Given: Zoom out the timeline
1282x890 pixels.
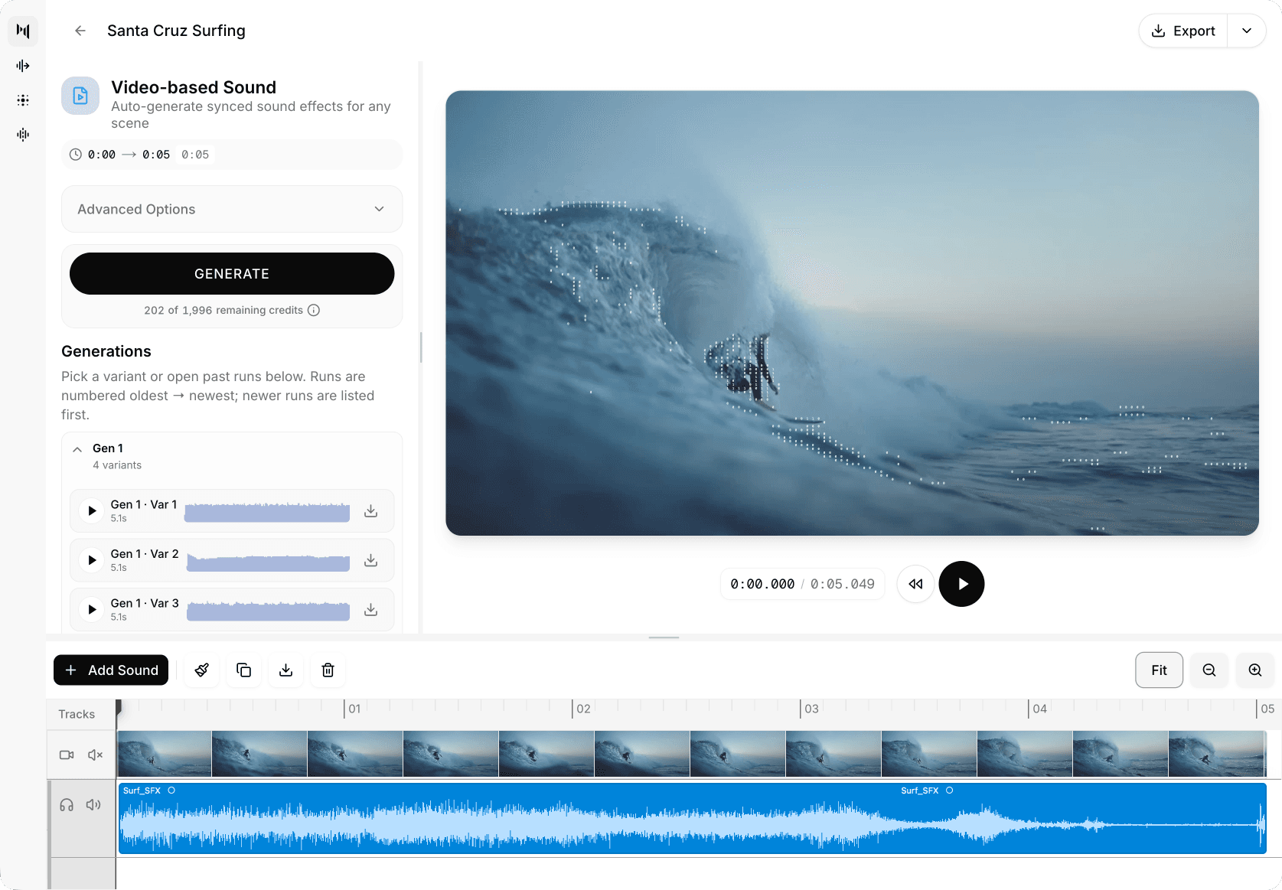Looking at the screenshot, I should click(x=1209, y=670).
